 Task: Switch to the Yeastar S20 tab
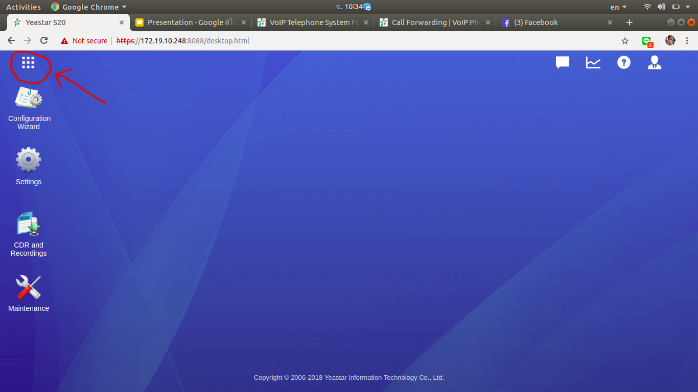click(68, 22)
